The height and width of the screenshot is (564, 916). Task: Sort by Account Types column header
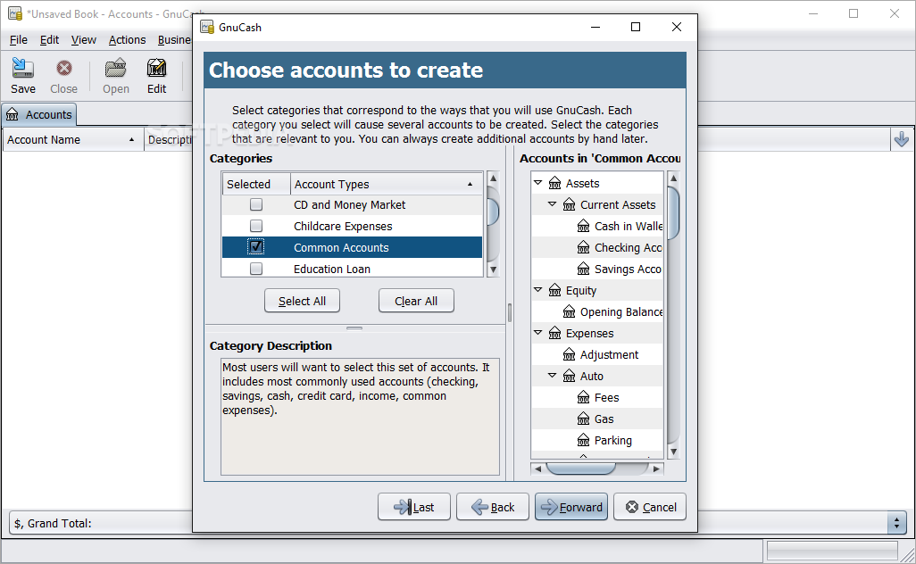tap(387, 184)
